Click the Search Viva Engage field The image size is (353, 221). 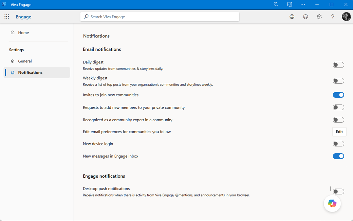click(160, 16)
